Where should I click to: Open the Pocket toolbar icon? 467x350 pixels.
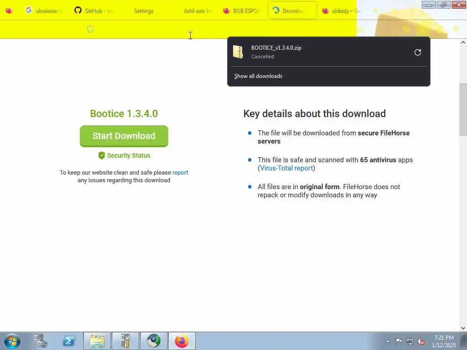coord(406,29)
